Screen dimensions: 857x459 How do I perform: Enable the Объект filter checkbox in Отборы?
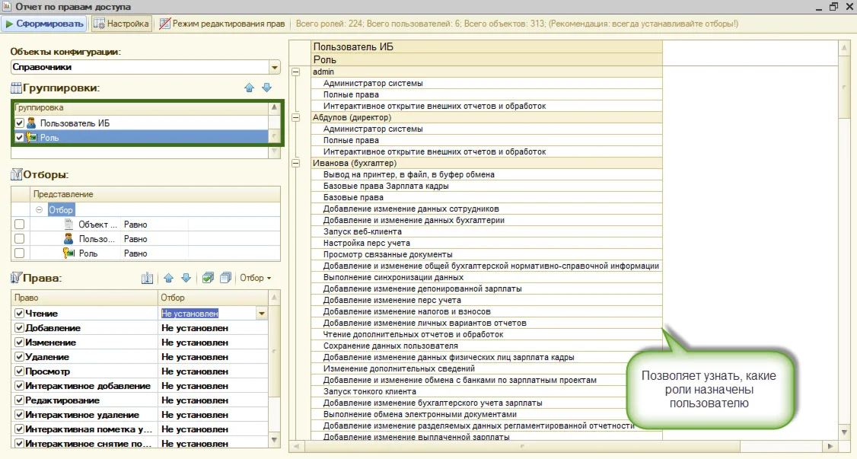tap(20, 225)
